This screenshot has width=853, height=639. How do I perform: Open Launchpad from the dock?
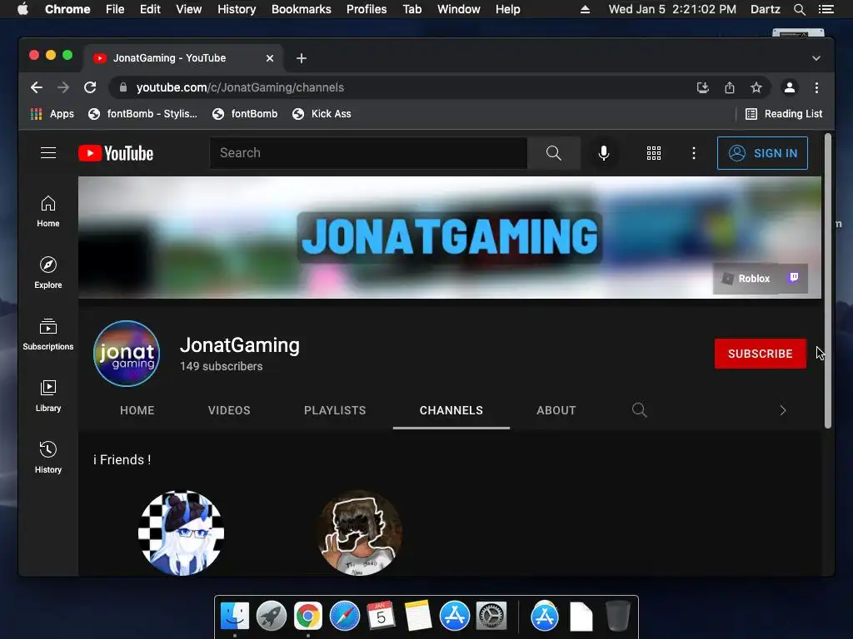pos(272,617)
